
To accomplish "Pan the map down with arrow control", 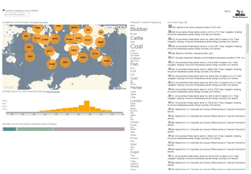I will (10, 35).
